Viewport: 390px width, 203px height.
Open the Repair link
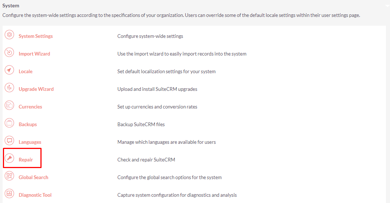coord(26,160)
